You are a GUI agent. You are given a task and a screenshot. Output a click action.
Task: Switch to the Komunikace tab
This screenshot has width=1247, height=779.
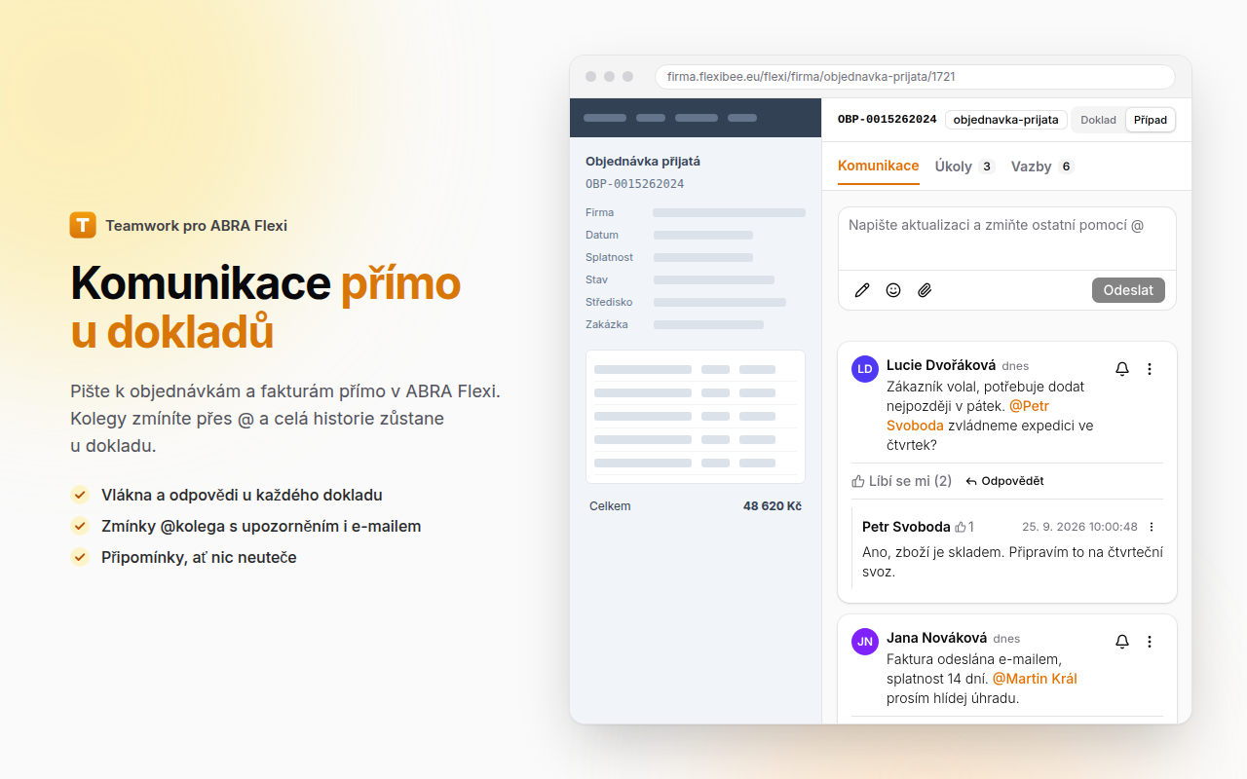[x=879, y=167]
